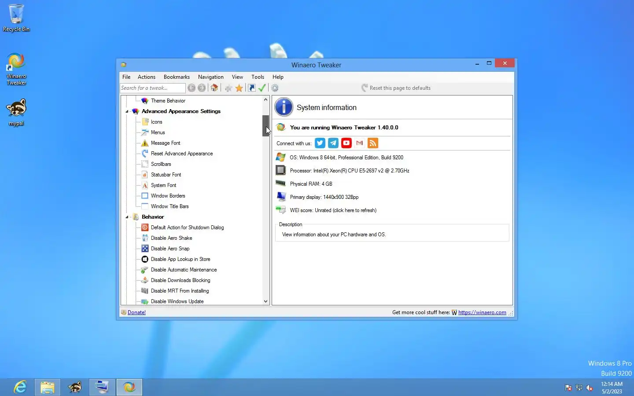Click the network tray icon
634x396 pixels.
coord(579,388)
